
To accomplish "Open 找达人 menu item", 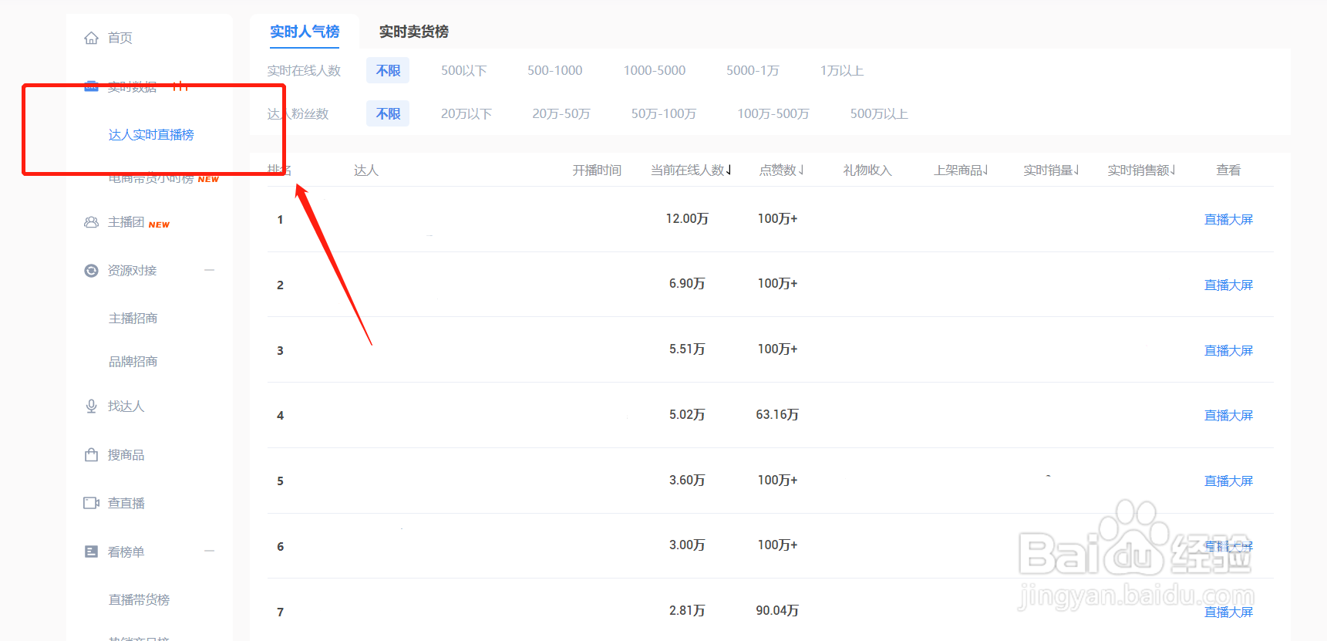I will [126, 407].
